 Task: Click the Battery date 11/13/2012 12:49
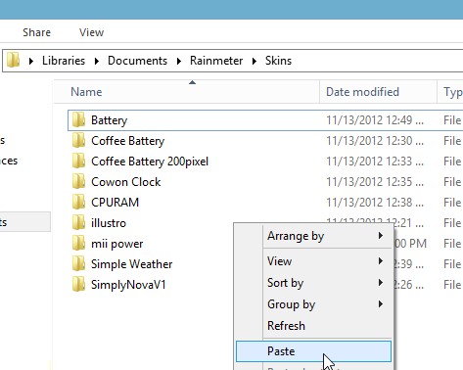[x=375, y=120]
